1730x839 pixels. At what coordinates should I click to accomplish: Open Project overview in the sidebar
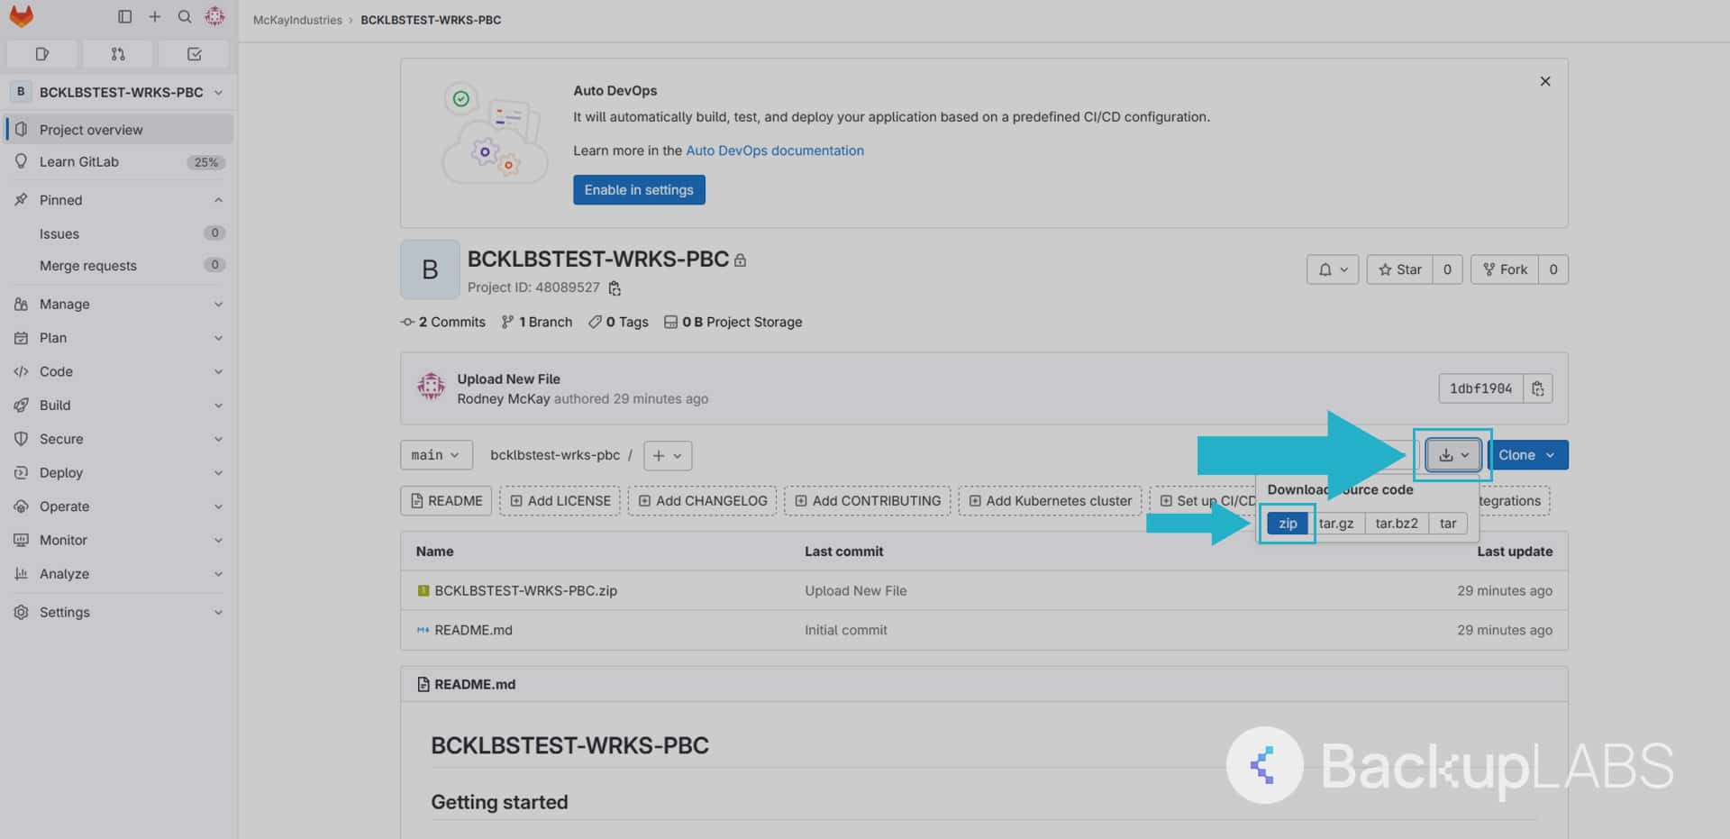pyautogui.click(x=91, y=129)
